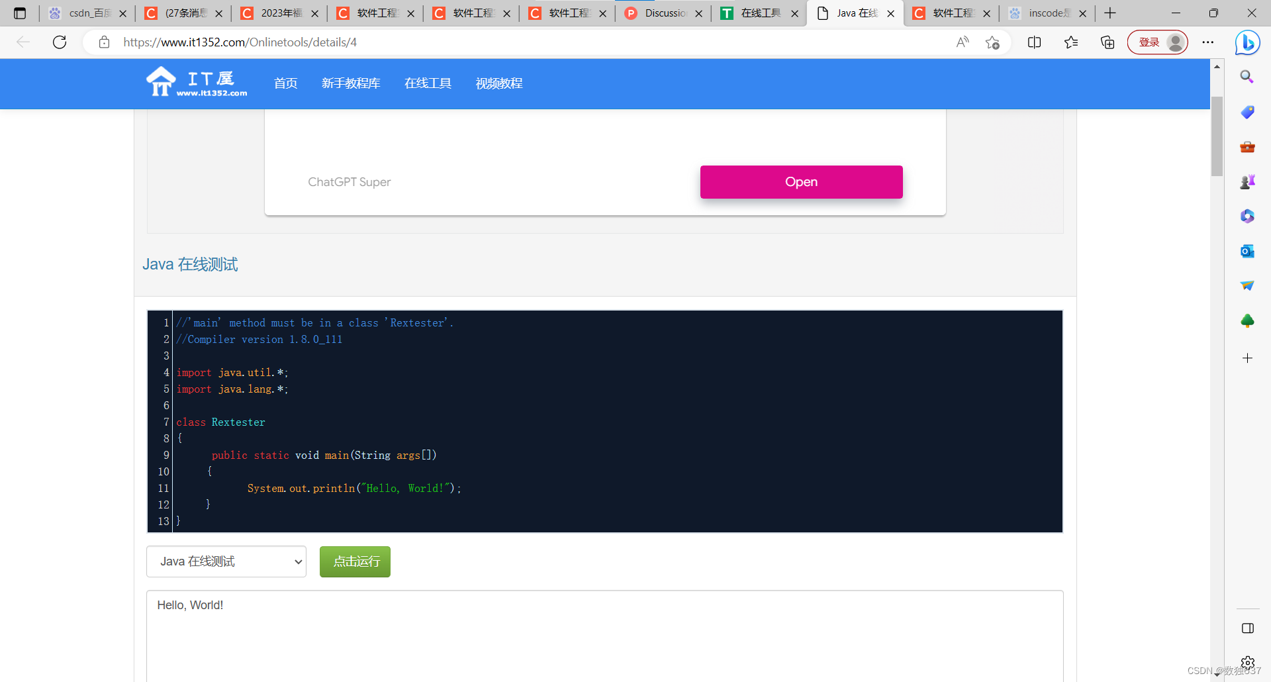Click in the Hello, World! output box
This screenshot has width=1271, height=682.
coord(604,636)
